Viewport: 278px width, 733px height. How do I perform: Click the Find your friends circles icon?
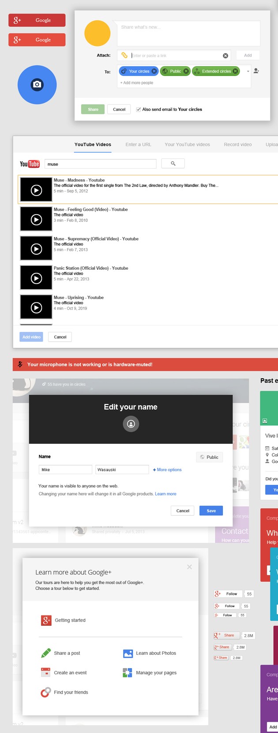tap(45, 692)
